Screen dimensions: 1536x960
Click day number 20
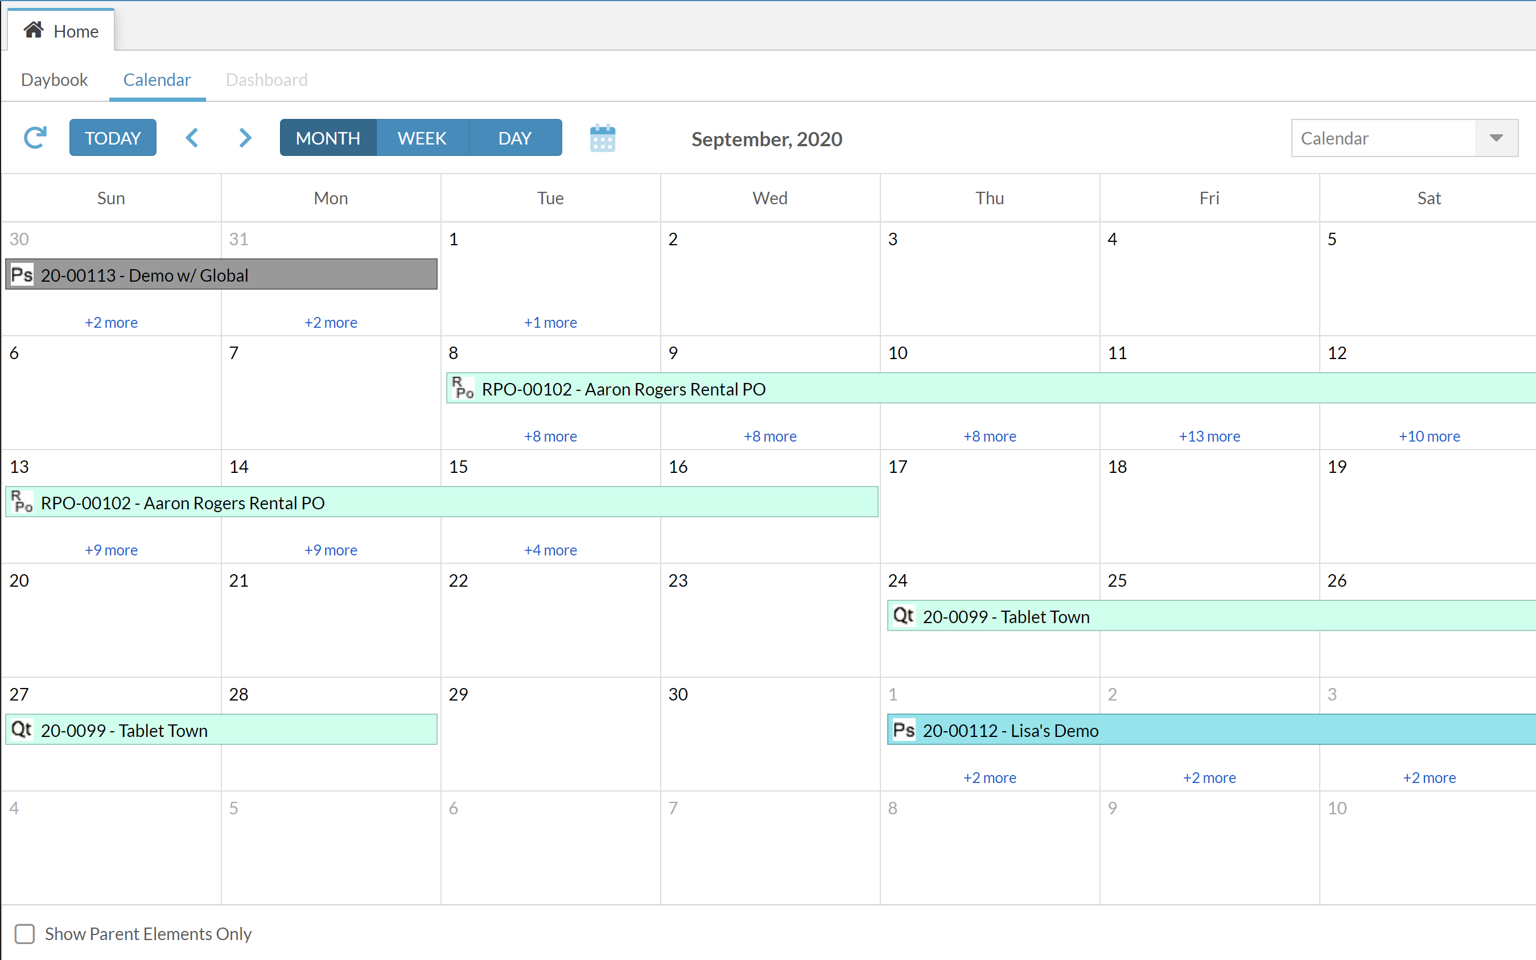pos(19,580)
